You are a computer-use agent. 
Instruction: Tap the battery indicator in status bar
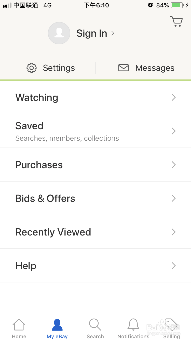pyautogui.click(x=177, y=5)
